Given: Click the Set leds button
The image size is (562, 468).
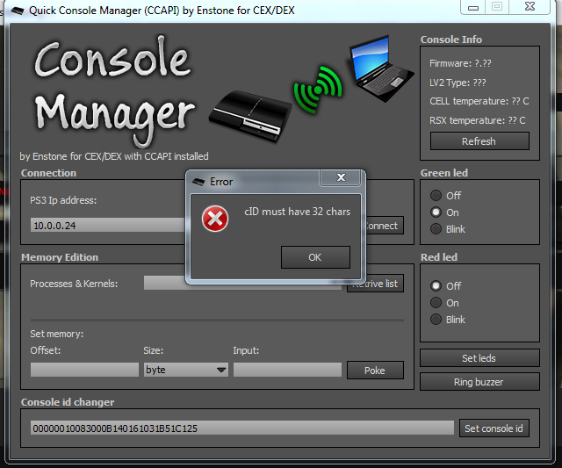Looking at the screenshot, I should [479, 358].
